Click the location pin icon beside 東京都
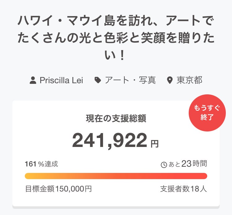The height and width of the screenshot is (215, 232). click(x=170, y=80)
